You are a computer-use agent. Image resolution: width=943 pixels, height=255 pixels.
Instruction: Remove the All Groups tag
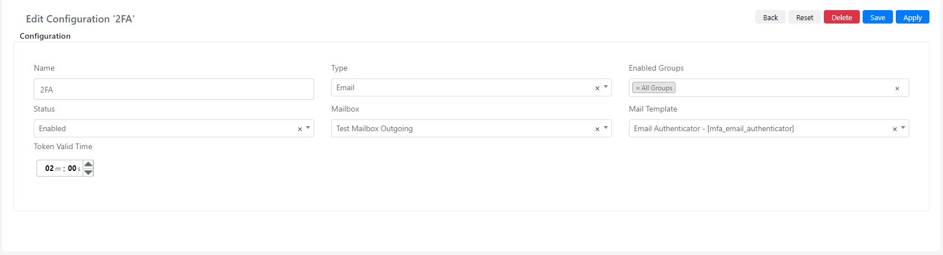tap(638, 88)
